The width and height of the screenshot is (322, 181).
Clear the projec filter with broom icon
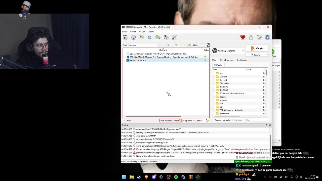(207, 121)
